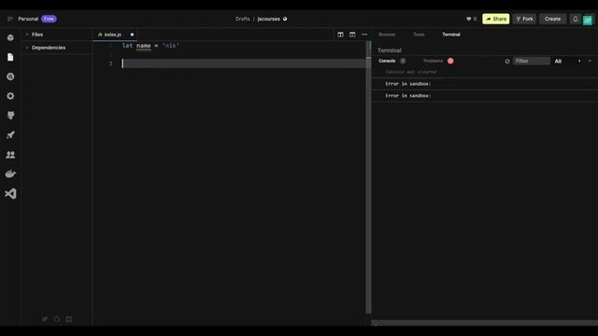Switch to the Browser tab

click(387, 35)
